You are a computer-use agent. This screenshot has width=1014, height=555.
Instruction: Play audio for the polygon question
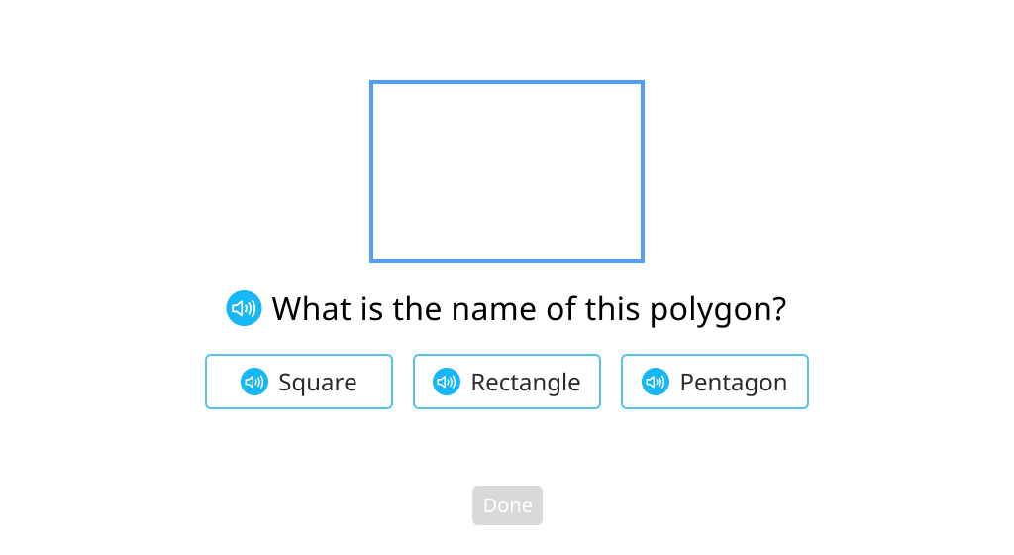[x=244, y=308]
